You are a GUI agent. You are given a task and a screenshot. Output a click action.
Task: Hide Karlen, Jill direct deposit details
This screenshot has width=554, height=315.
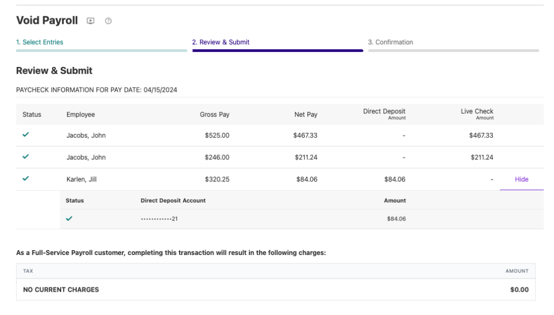(522, 179)
